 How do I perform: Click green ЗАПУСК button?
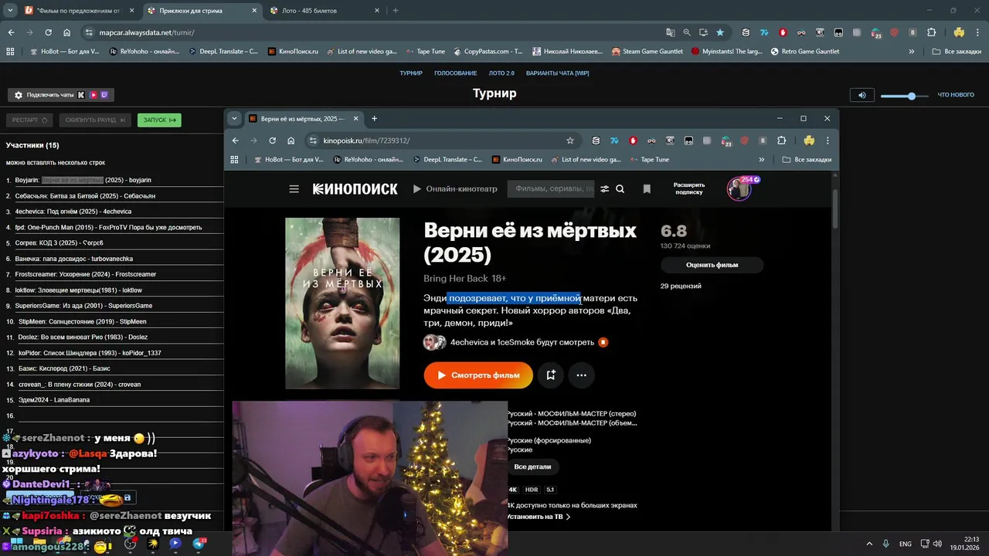[159, 120]
